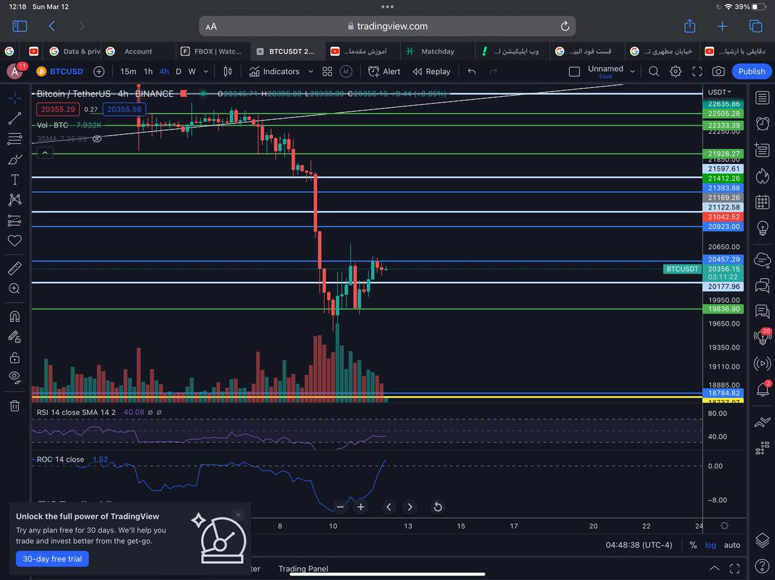Select the daily D timeframe

pyautogui.click(x=178, y=72)
